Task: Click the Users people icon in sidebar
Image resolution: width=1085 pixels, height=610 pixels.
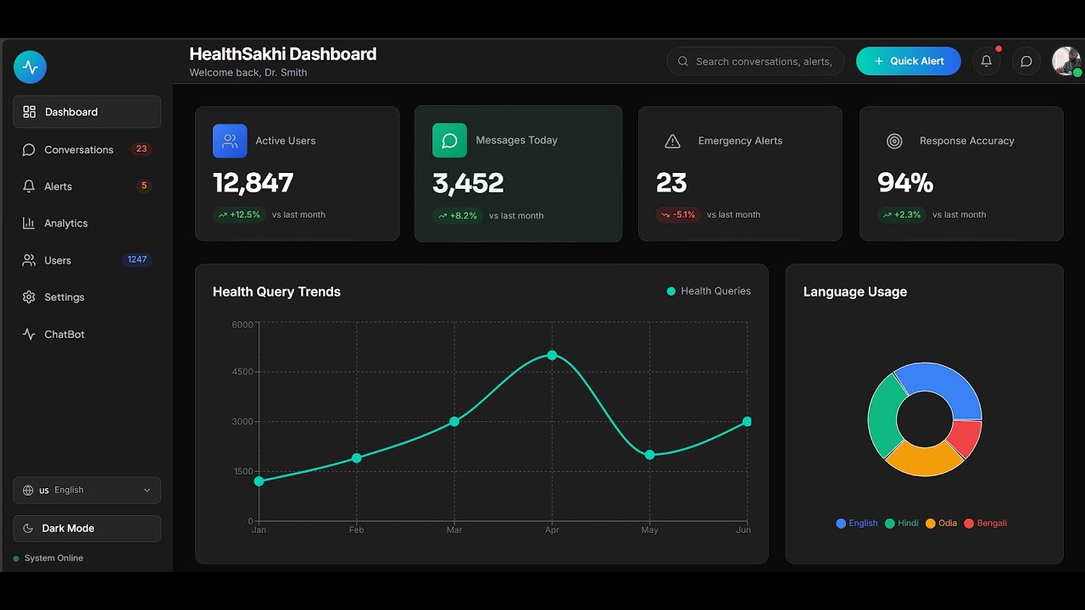Action: point(29,260)
